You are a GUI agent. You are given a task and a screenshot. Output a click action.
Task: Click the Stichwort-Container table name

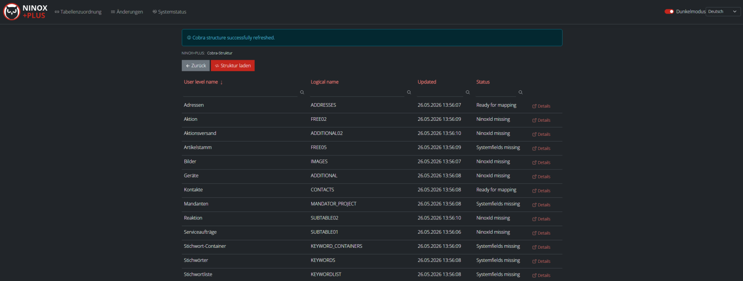point(205,246)
